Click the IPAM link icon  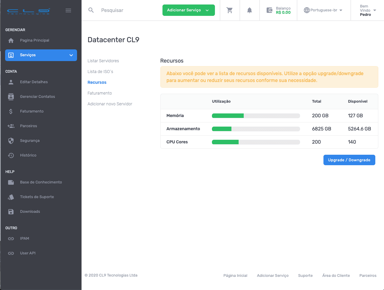(11, 239)
